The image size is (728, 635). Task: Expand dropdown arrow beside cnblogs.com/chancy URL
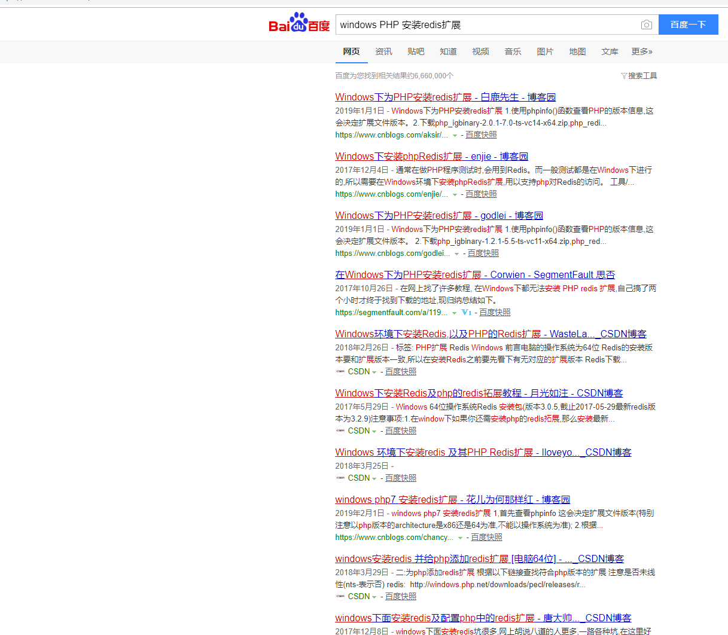[x=460, y=538]
